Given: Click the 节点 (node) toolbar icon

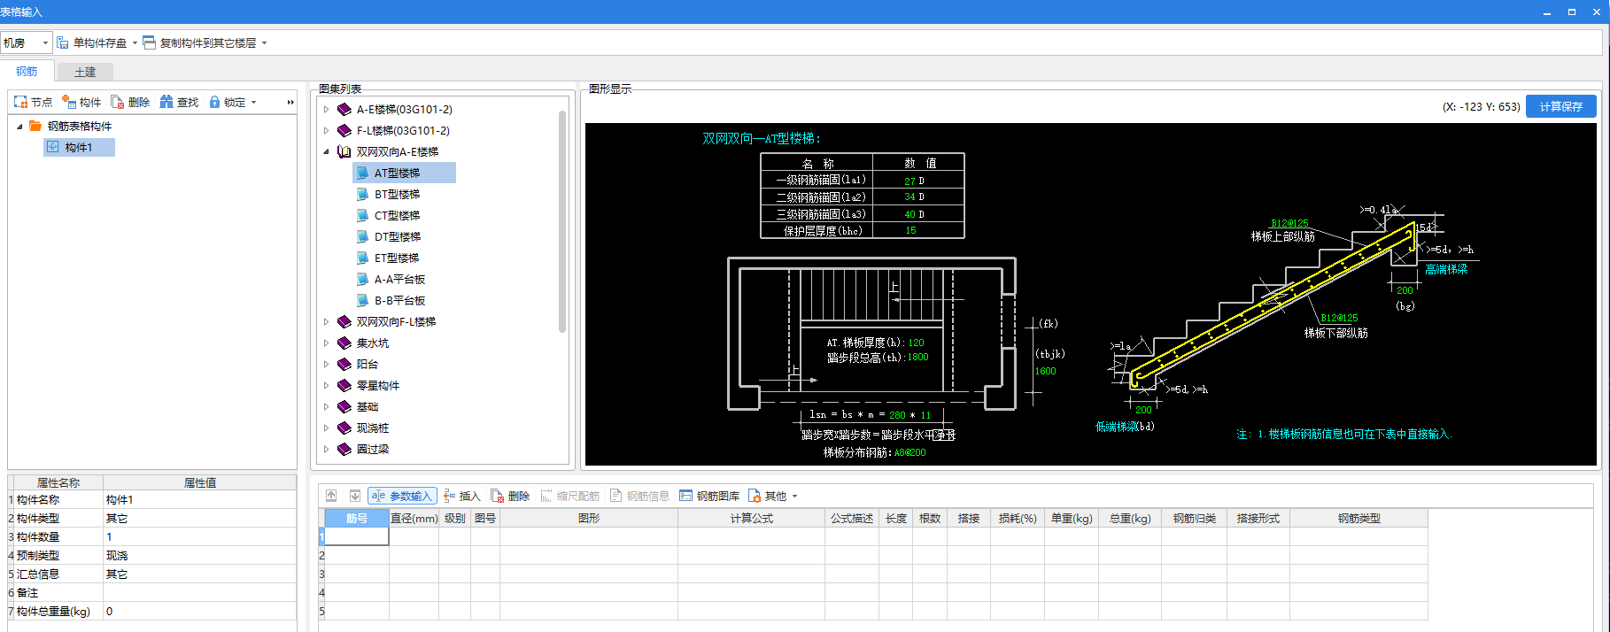Looking at the screenshot, I should (33, 103).
